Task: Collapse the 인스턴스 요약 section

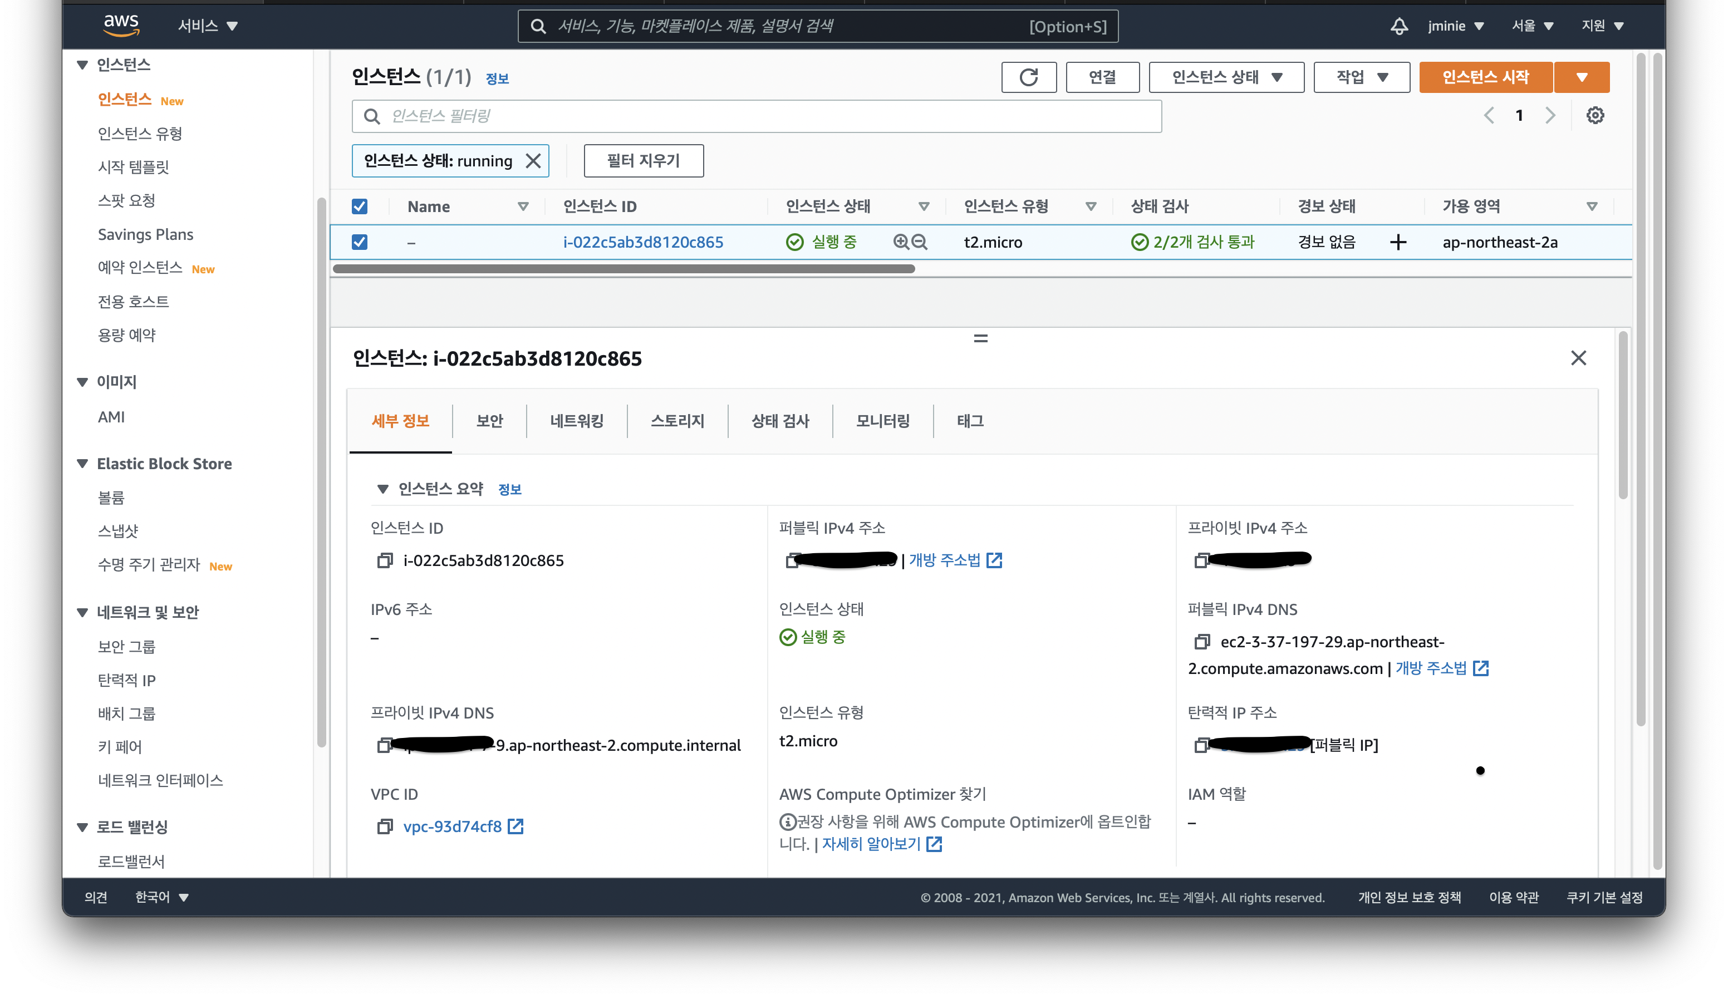Action: (x=382, y=489)
